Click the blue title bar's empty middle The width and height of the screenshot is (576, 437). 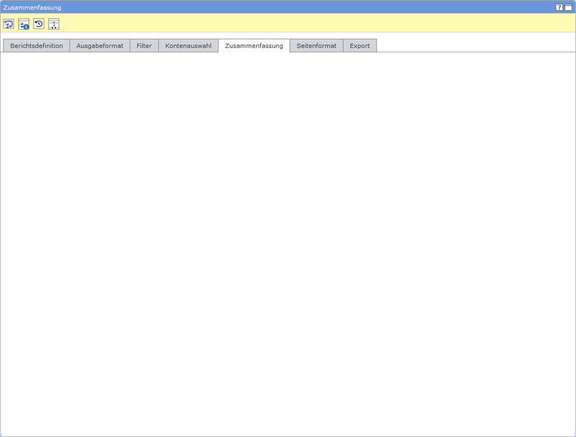pos(291,7)
